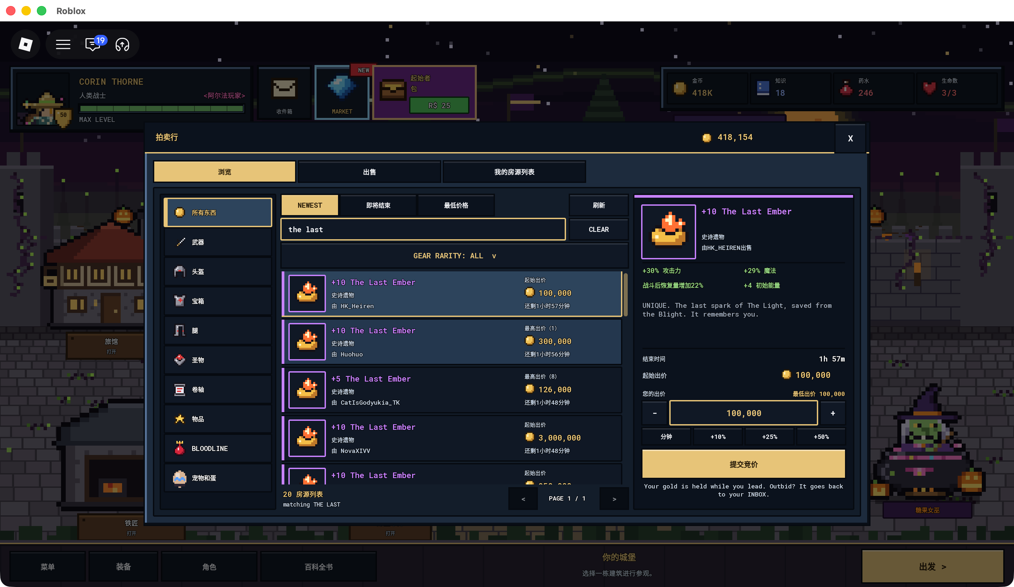The width and height of the screenshot is (1014, 587).
Task: Click the bid amount field 100,000
Action: click(x=743, y=413)
